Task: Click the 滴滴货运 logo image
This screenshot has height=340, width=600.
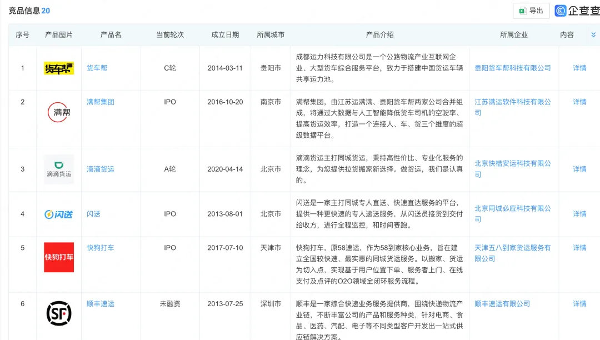Action: click(x=58, y=169)
